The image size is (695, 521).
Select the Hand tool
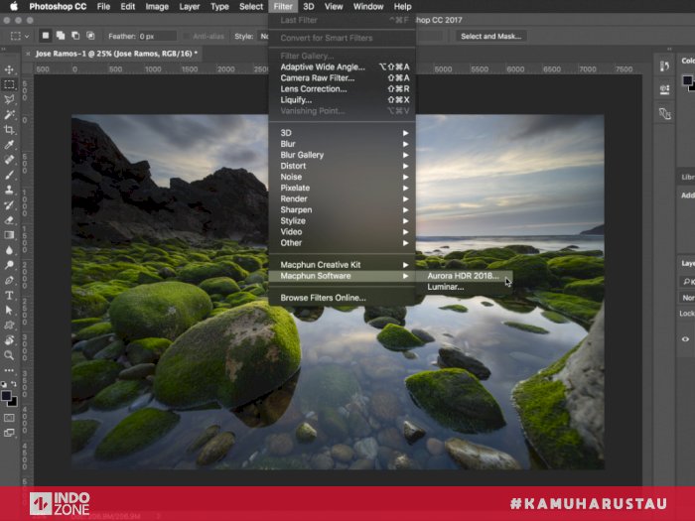tap(9, 340)
